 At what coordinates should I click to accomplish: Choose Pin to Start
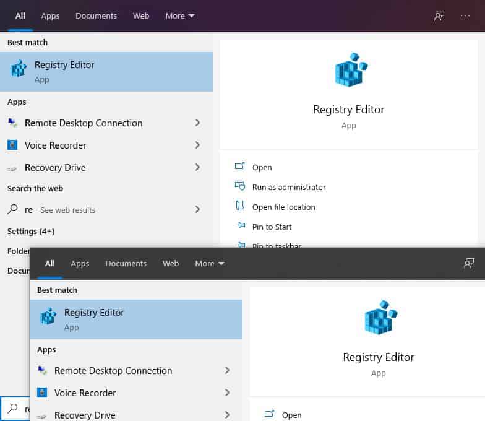coord(272,227)
